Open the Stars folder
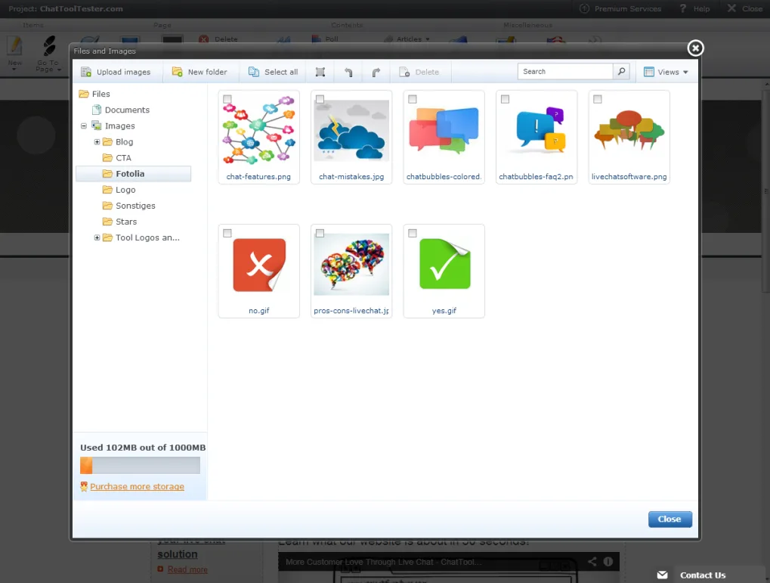 pos(120,222)
